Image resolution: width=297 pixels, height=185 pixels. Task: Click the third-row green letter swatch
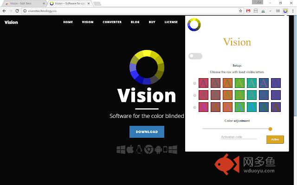pos(239,107)
